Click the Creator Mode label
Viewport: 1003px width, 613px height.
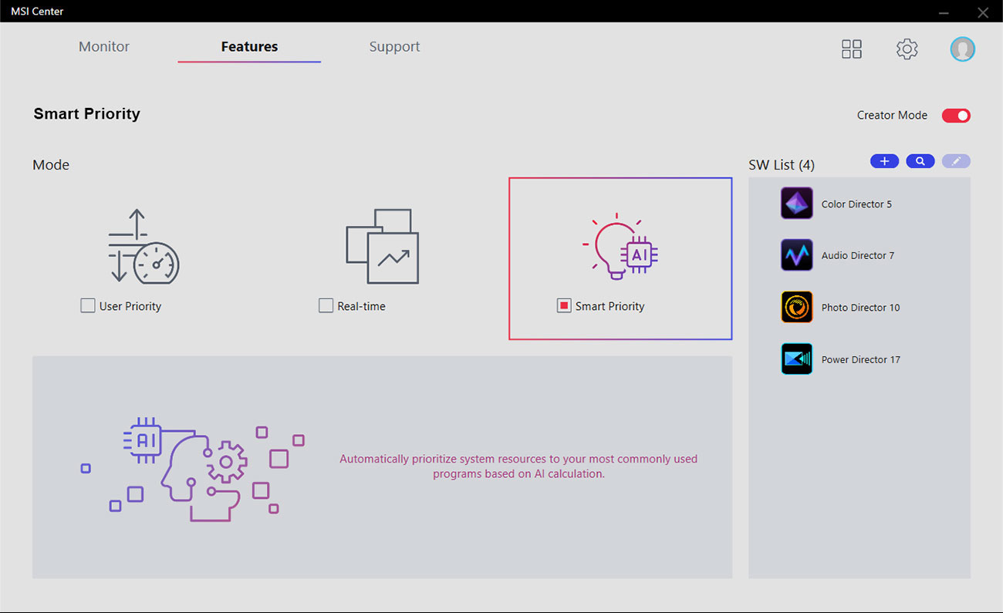(892, 115)
